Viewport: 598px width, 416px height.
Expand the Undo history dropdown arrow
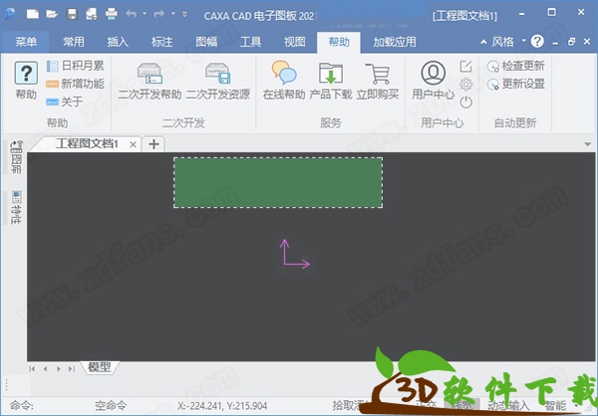pyautogui.click(x=145, y=14)
